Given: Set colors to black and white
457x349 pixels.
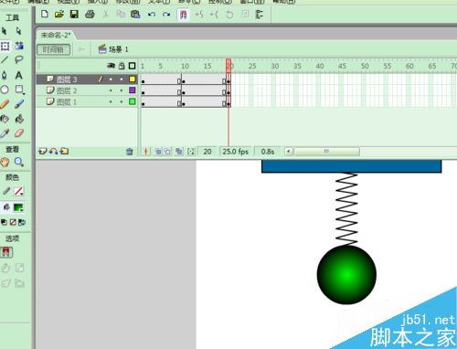Looking at the screenshot, I should pos(5,222).
